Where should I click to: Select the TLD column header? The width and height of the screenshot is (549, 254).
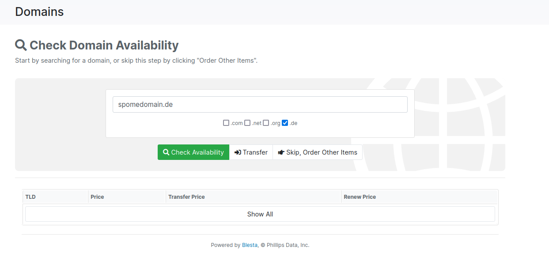(x=30, y=197)
